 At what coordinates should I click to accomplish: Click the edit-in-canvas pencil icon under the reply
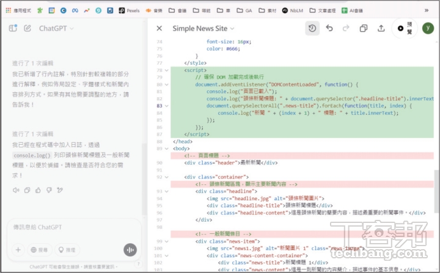point(60,190)
